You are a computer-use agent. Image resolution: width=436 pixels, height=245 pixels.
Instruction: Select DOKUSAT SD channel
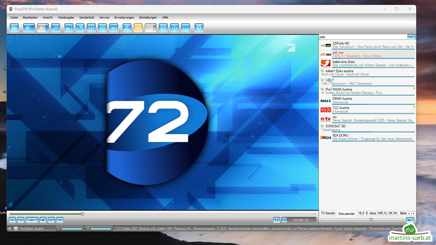tap(367, 128)
